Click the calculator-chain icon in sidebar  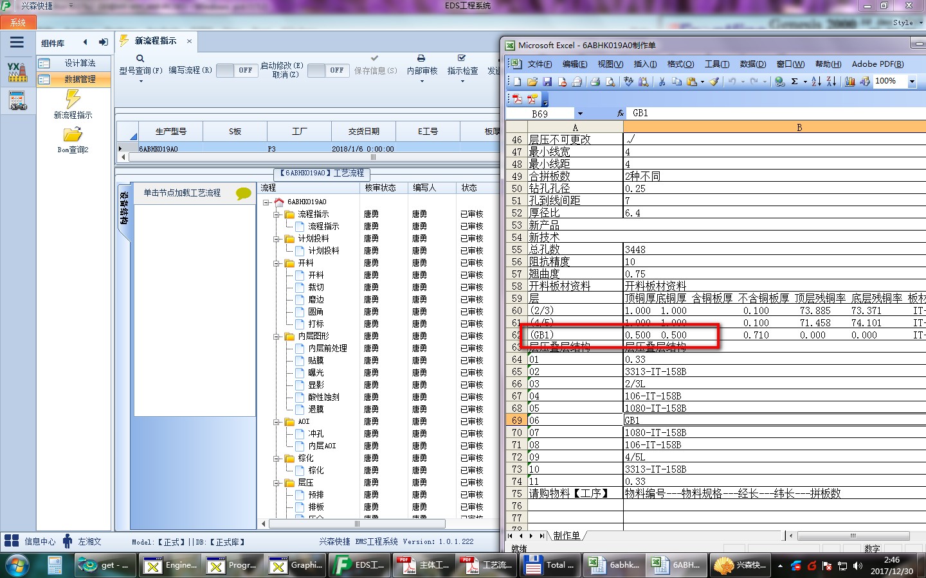tap(17, 101)
